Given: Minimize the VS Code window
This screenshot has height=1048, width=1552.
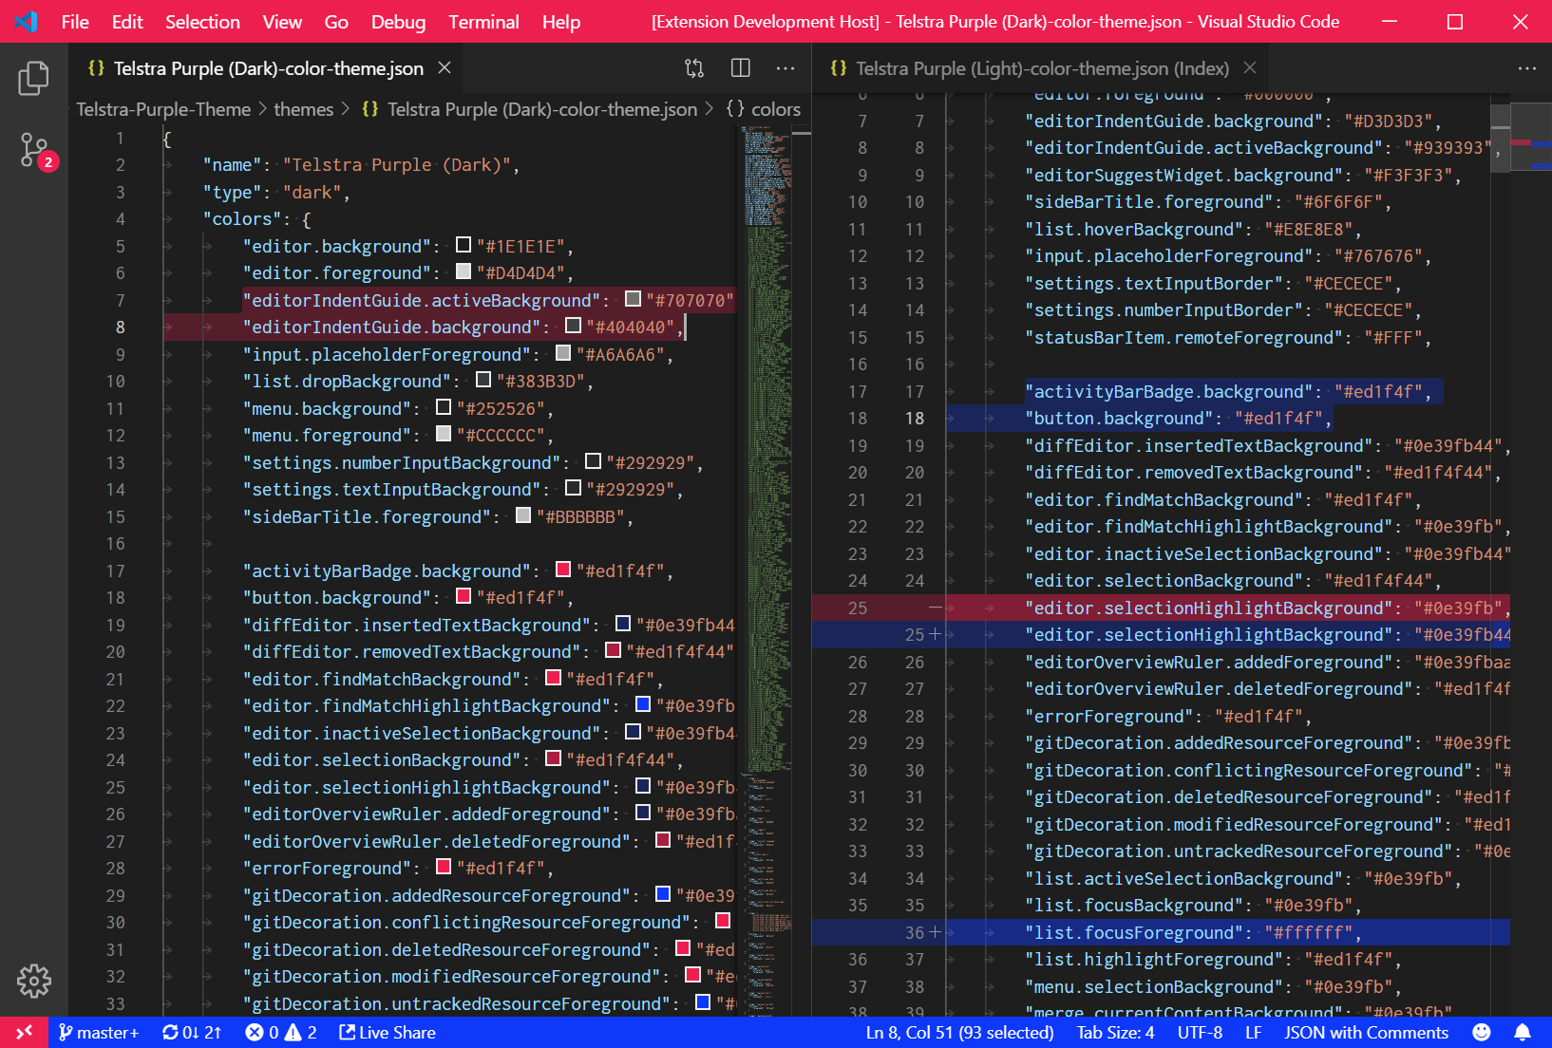Looking at the screenshot, I should [1390, 21].
